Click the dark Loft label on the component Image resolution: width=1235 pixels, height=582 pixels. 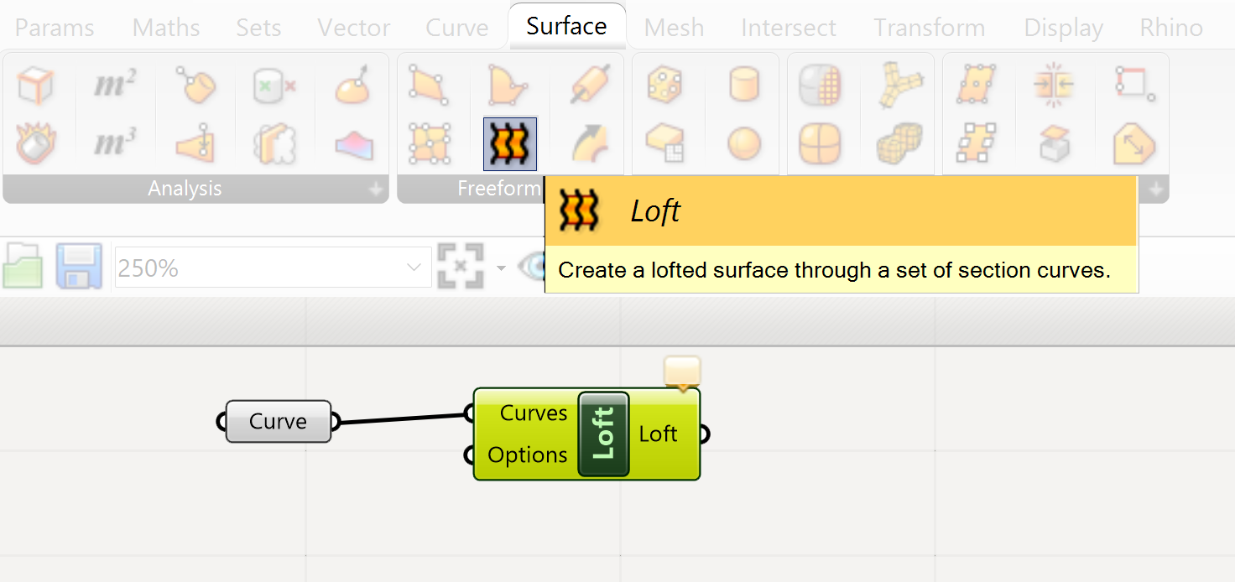603,434
